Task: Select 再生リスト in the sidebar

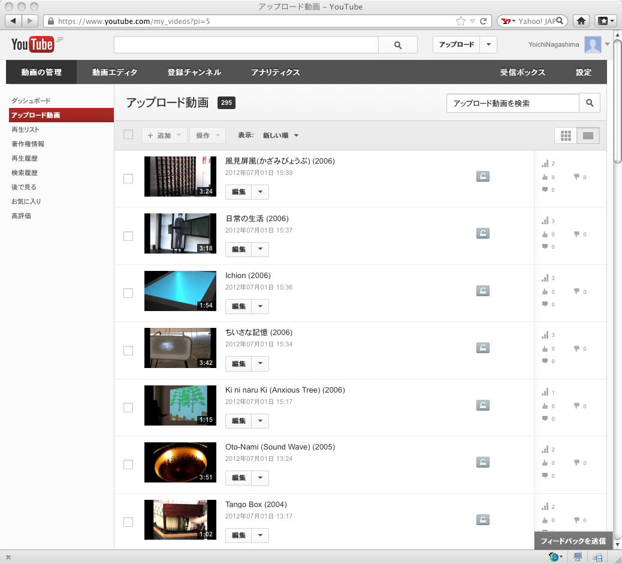Action: coord(25,129)
